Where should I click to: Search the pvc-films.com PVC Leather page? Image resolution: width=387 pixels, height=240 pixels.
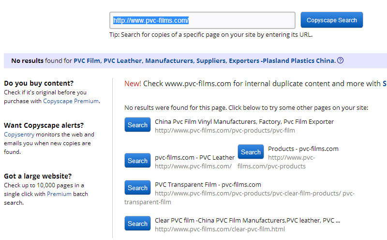point(137,161)
